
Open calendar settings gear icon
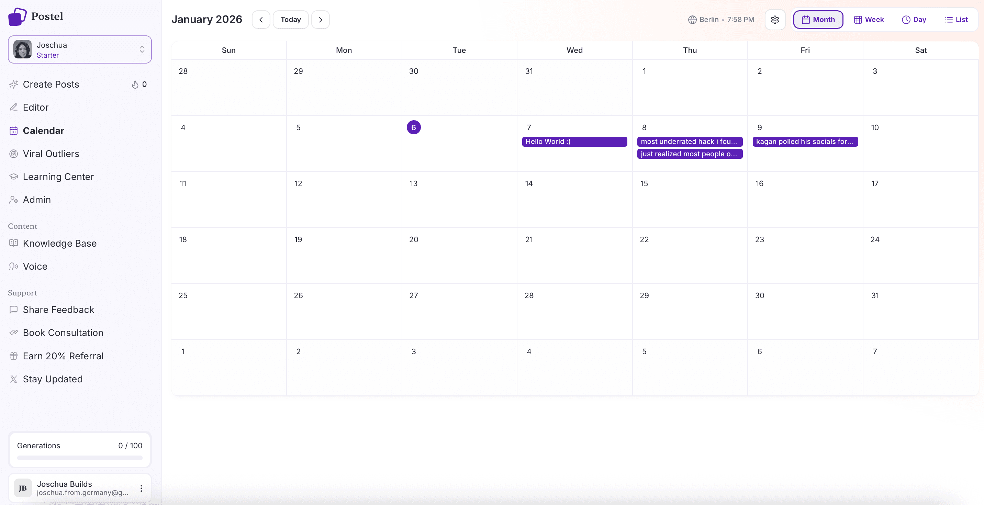(x=775, y=20)
